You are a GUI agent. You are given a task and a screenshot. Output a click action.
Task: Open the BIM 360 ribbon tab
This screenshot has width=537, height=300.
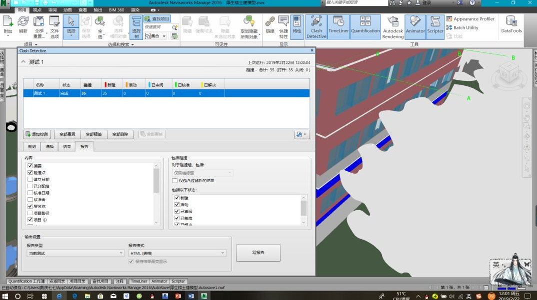click(x=116, y=10)
